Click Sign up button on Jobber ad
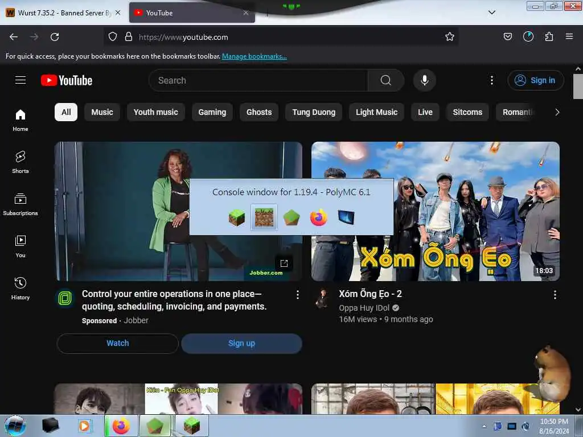 (x=241, y=343)
